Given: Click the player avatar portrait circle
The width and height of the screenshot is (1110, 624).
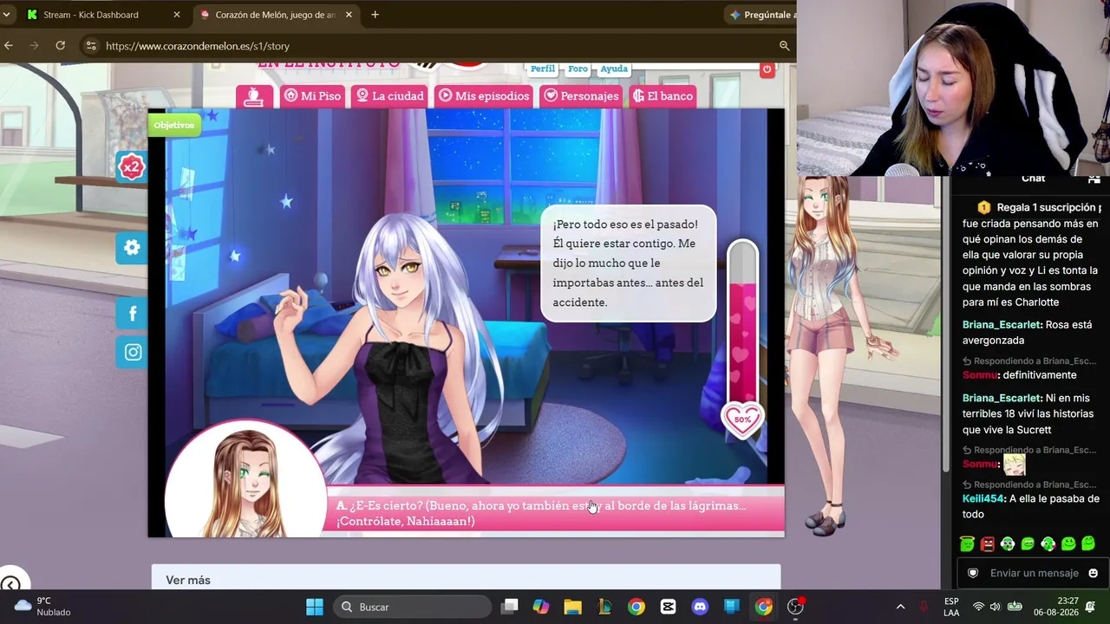Looking at the screenshot, I should pos(246,479).
